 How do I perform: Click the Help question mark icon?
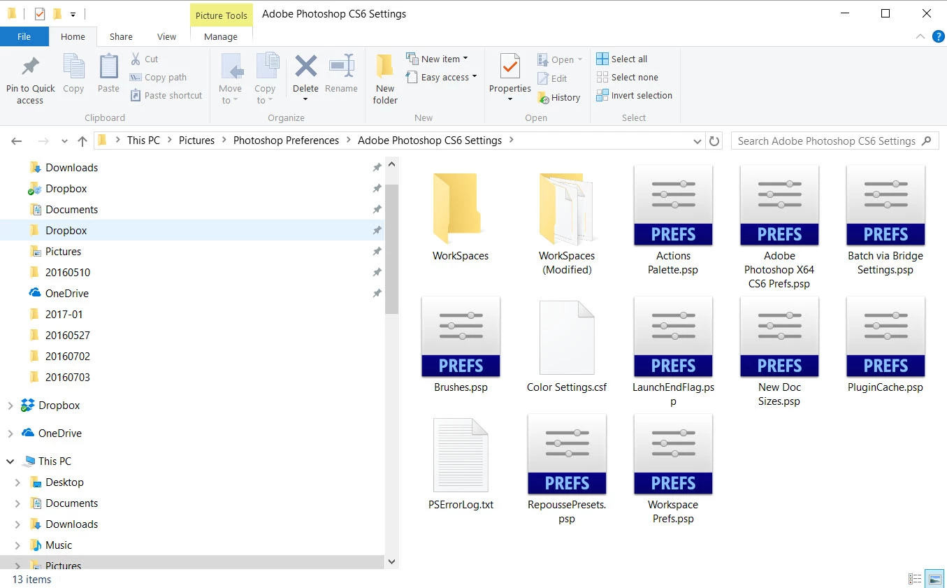[937, 36]
